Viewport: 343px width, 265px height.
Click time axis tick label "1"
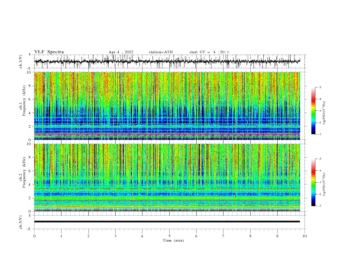(x=61, y=236)
